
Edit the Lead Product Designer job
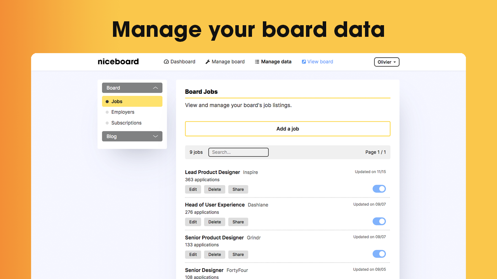[193, 189]
